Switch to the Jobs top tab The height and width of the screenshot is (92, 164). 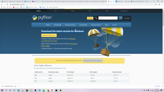coord(107,11)
